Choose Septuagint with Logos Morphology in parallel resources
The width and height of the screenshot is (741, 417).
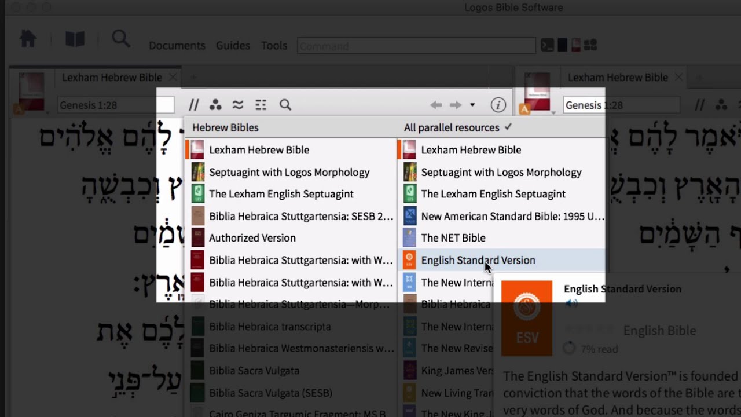point(501,172)
